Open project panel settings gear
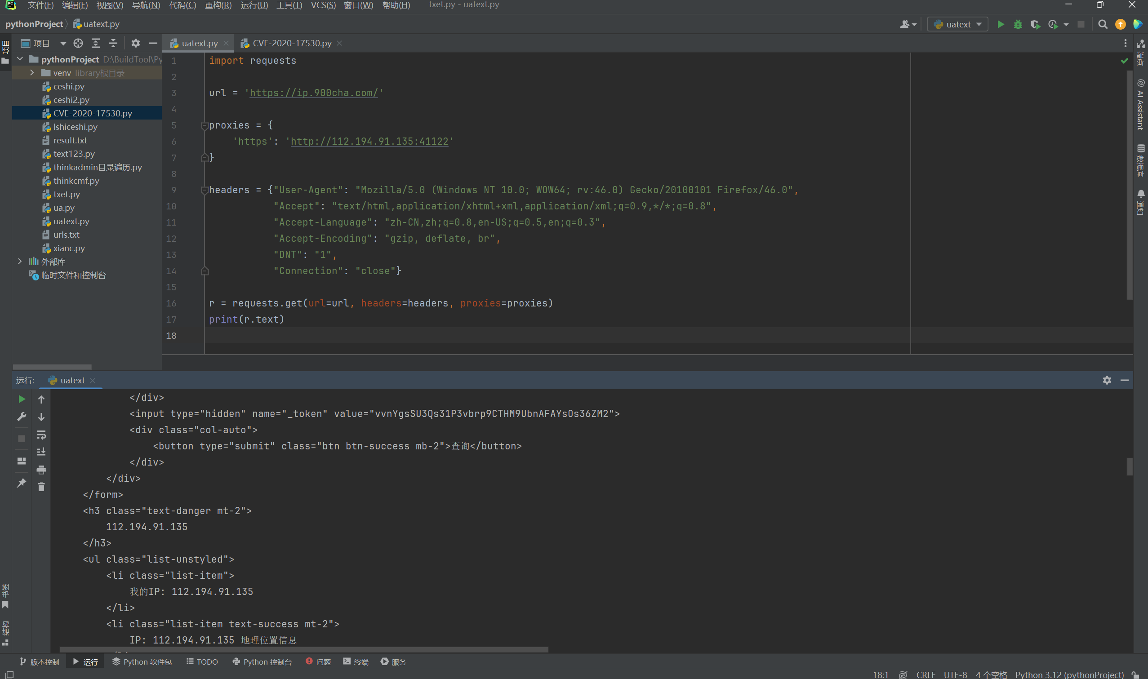Screen dimensions: 1148x679 [135, 43]
